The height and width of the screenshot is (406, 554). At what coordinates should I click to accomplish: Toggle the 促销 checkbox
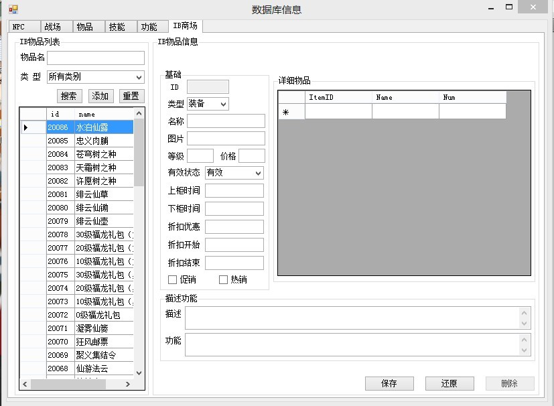[172, 280]
